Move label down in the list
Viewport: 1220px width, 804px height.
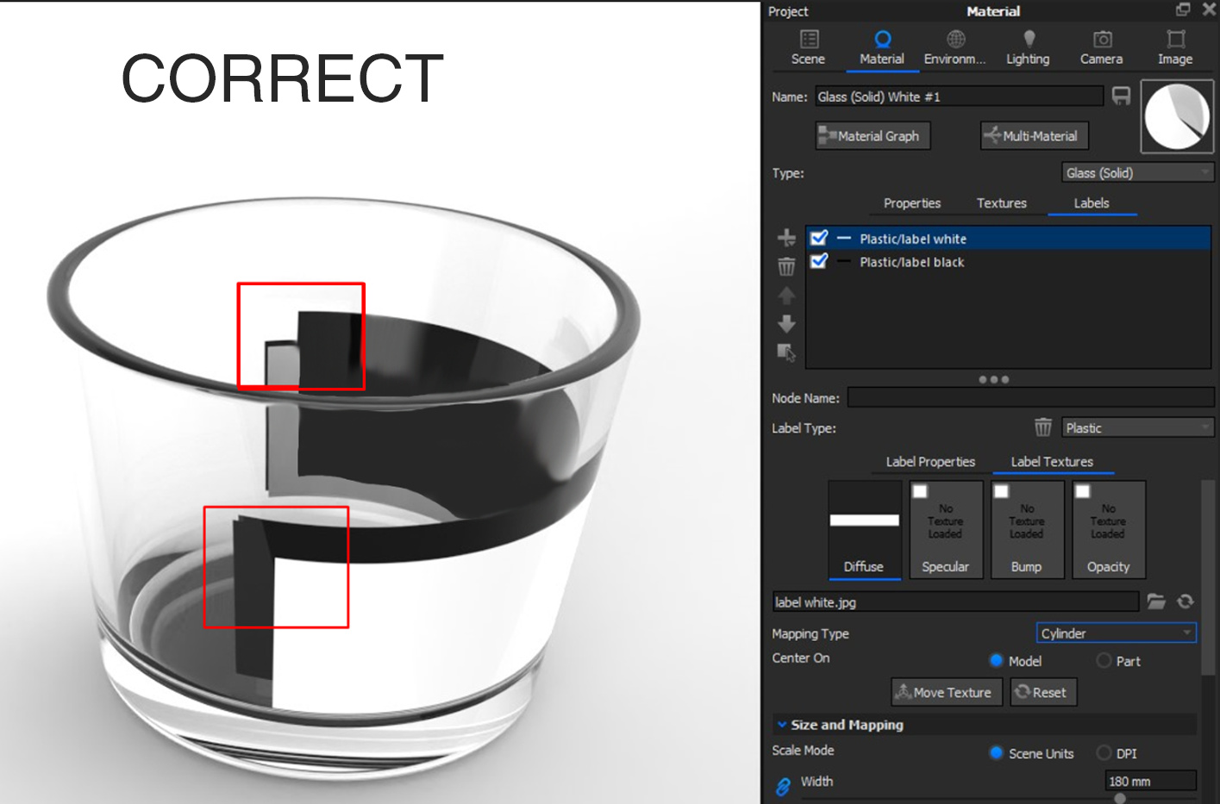pyautogui.click(x=786, y=324)
